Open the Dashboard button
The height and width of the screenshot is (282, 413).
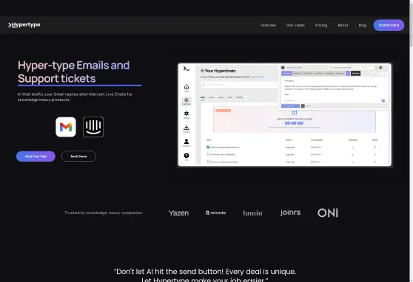tap(389, 25)
